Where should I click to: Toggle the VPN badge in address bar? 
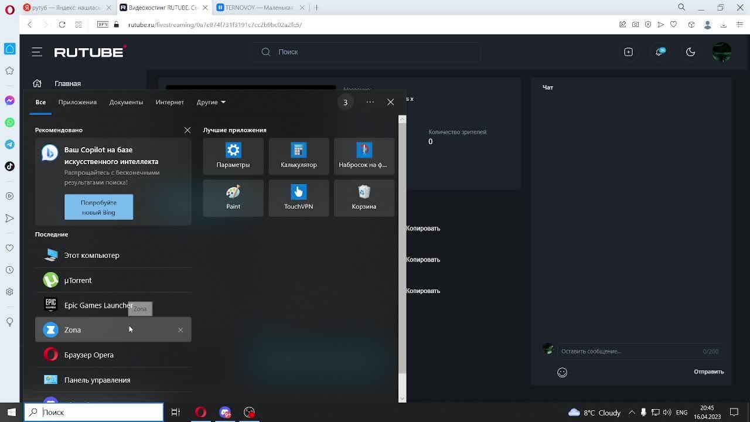coord(103,25)
